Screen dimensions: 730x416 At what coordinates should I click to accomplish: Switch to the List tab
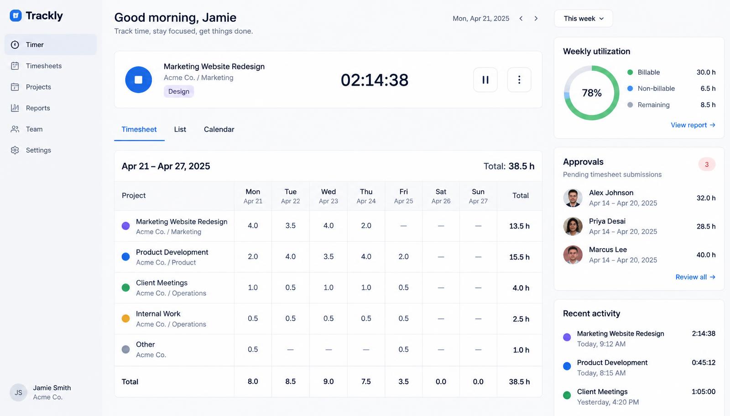[180, 130]
